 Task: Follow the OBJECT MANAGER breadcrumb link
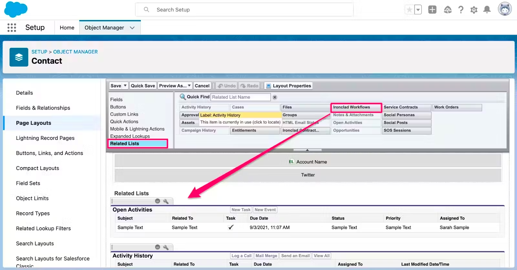(75, 52)
